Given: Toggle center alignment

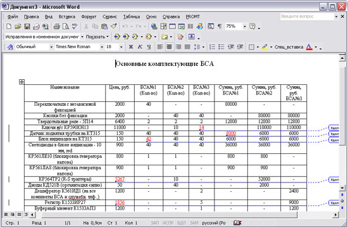Looking at the screenshot, I should [169, 47].
